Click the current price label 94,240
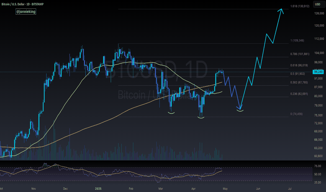This screenshot has height=192, width=326. [318, 72]
